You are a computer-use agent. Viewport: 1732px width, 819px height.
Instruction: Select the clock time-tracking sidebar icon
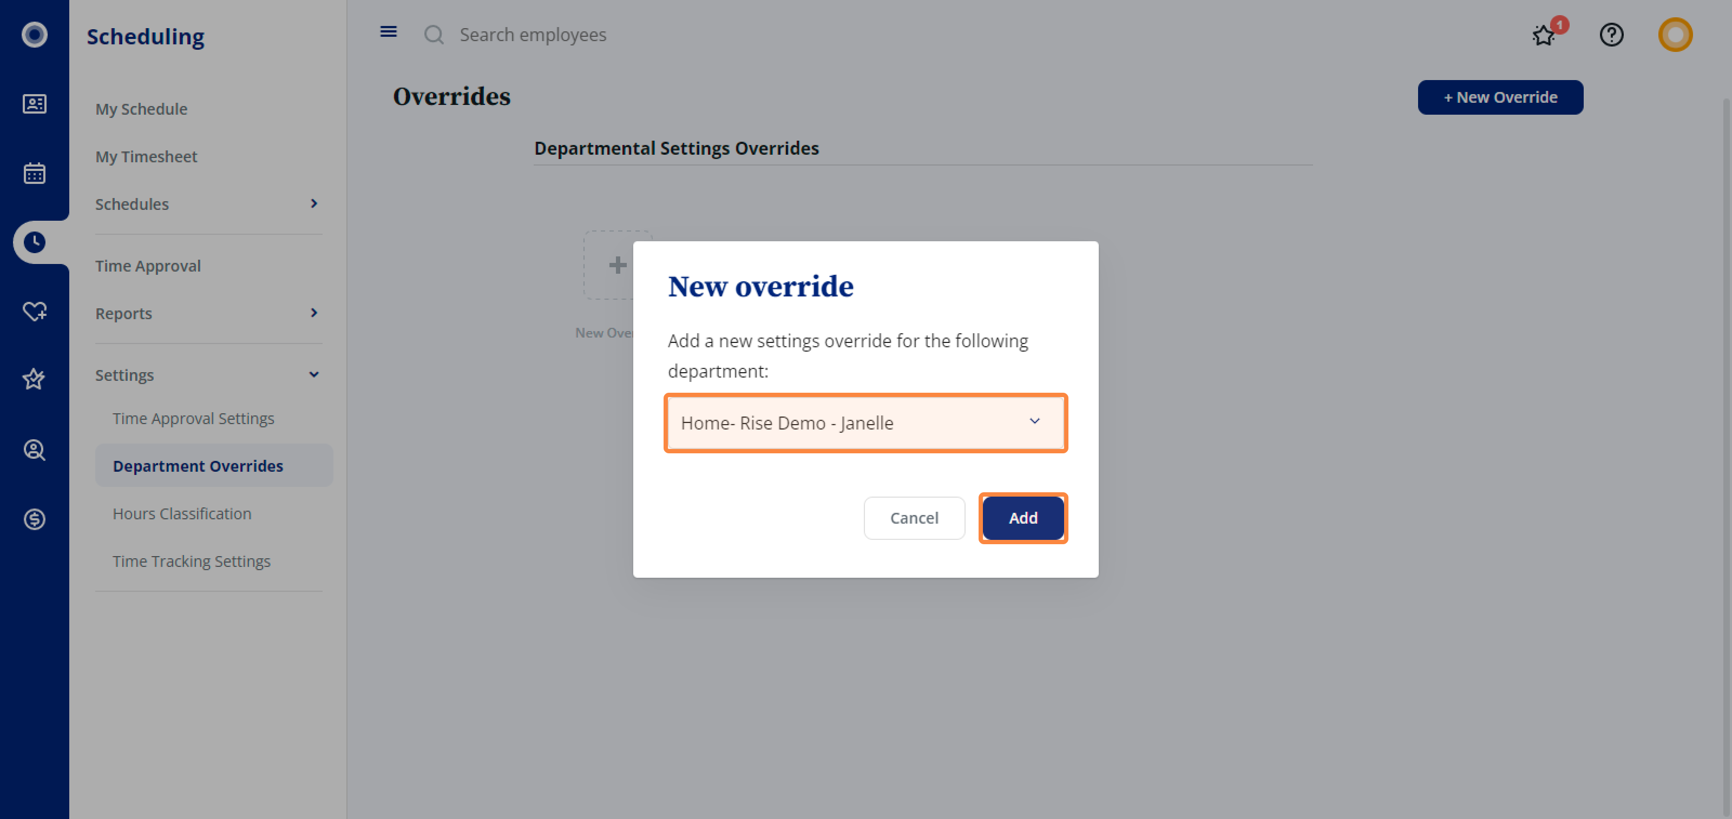(34, 242)
